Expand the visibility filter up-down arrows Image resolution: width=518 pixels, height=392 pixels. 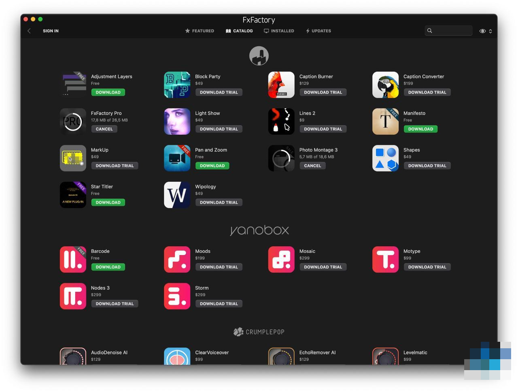pos(490,31)
